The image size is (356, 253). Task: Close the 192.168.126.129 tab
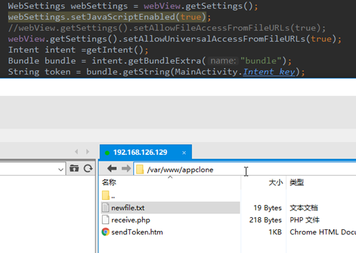tap(184, 152)
